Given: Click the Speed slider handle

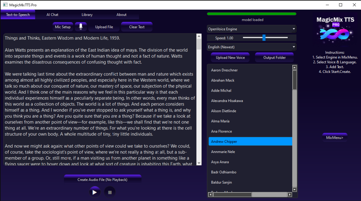Looking at the screenshot, I should tap(264, 37).
